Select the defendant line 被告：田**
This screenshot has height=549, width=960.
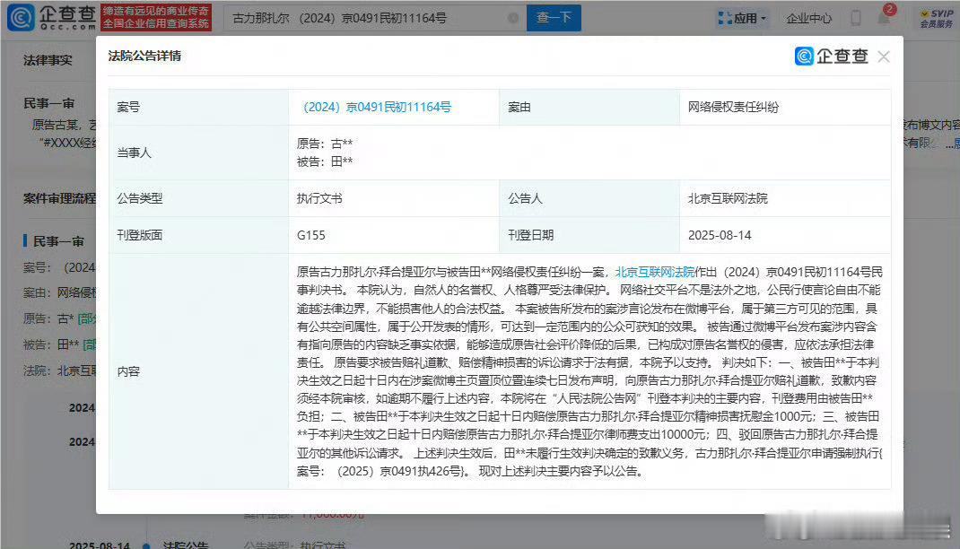pyautogui.click(x=325, y=161)
